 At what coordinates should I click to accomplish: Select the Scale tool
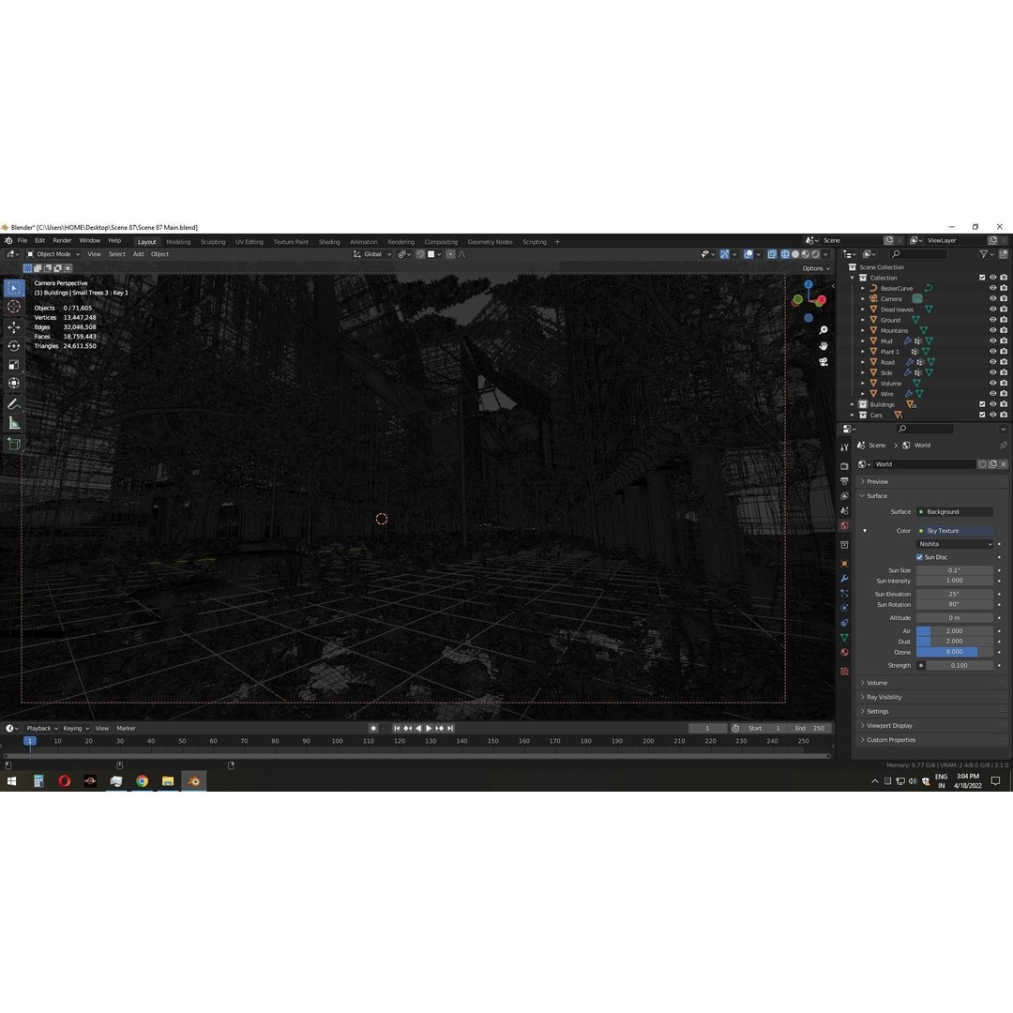[x=13, y=365]
